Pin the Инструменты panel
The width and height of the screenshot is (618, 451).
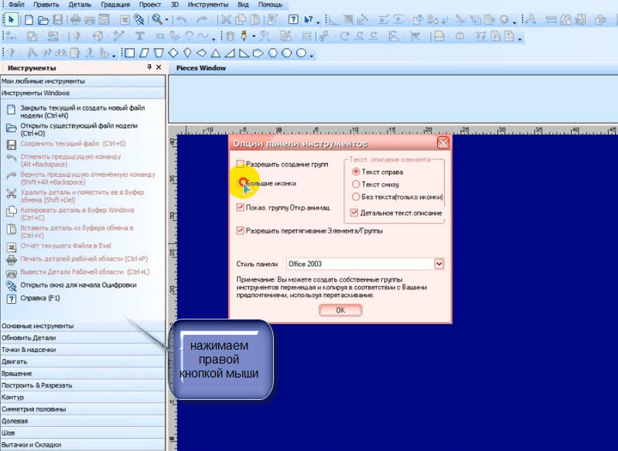click(149, 67)
